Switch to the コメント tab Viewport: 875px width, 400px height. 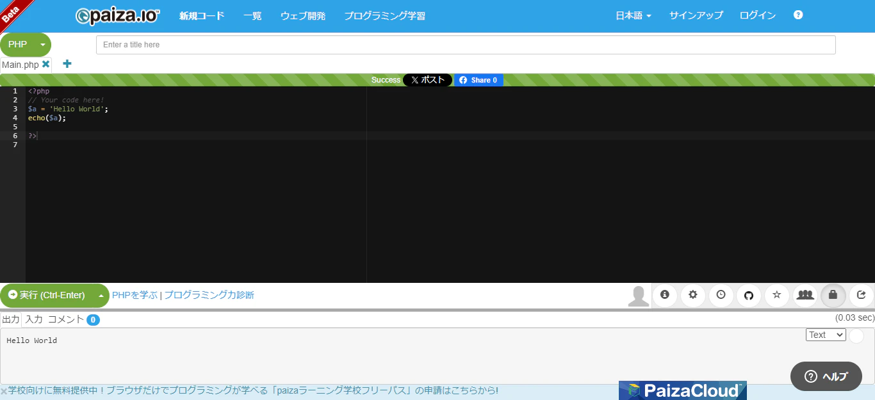(x=66, y=319)
